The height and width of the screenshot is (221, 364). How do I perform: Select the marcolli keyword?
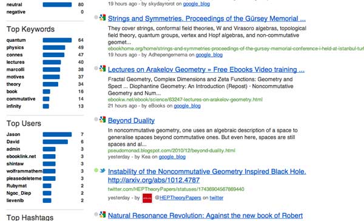tap(15, 69)
